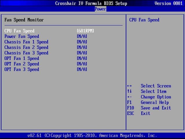Click N/A value for Chassis Fan 2
The width and height of the screenshot is (185, 139).
pyautogui.click(x=82, y=47)
